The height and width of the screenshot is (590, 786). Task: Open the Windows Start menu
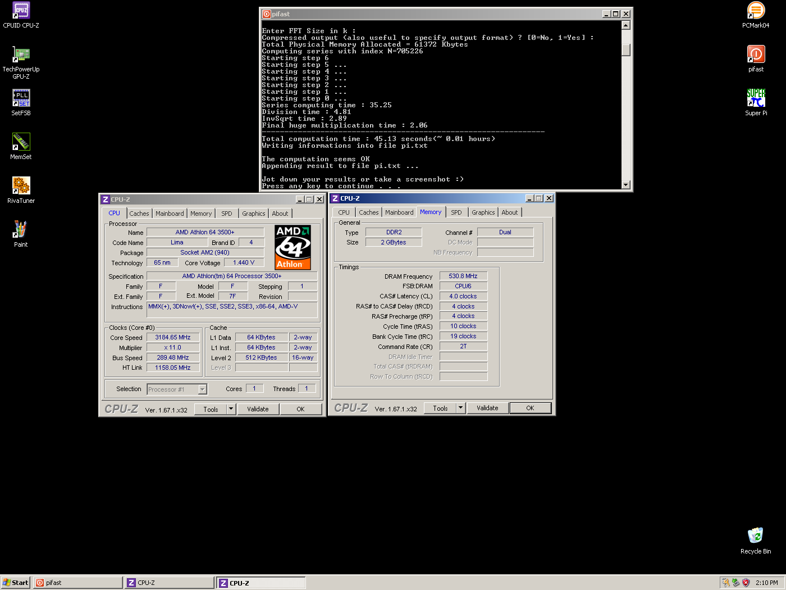point(15,583)
